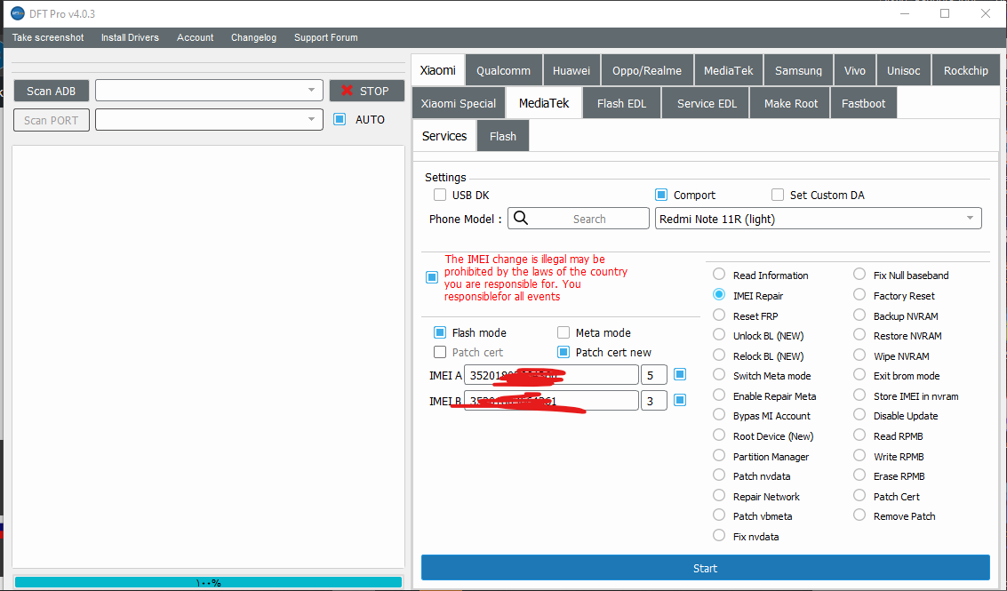Image resolution: width=1007 pixels, height=591 pixels.
Task: Click the IMEI A number field
Action: click(x=552, y=374)
